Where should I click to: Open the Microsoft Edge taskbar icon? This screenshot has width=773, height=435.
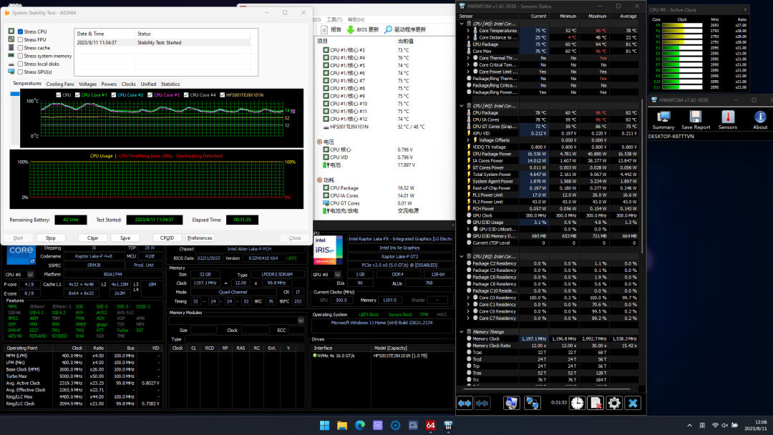click(x=360, y=426)
